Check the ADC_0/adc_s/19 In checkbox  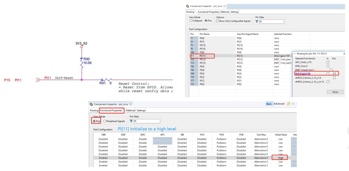click(328, 61)
